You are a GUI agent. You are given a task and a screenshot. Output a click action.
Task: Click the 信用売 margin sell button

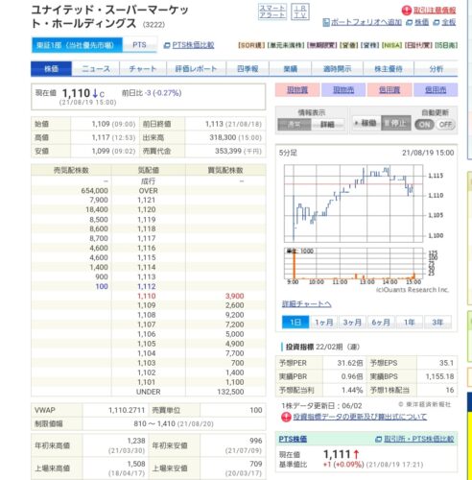pos(436,90)
